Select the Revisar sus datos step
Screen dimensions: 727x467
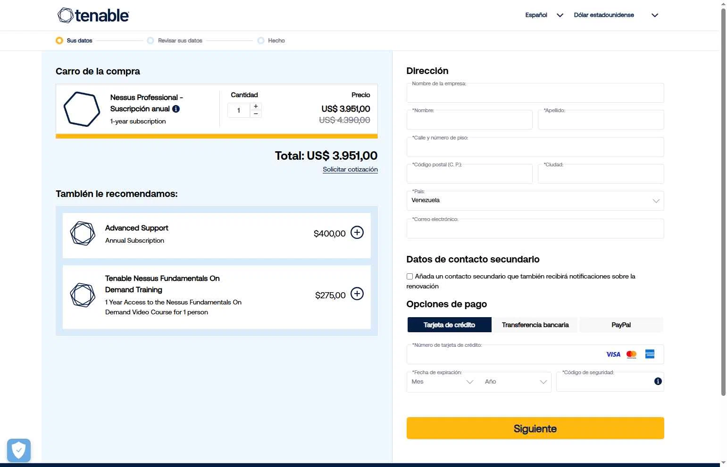coord(175,41)
